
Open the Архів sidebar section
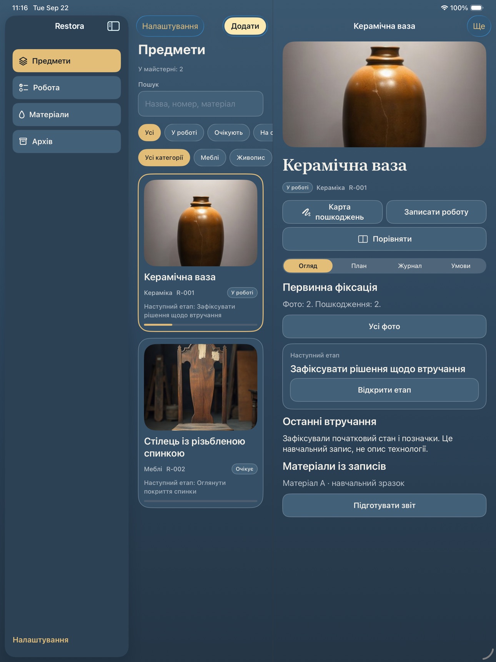point(67,141)
